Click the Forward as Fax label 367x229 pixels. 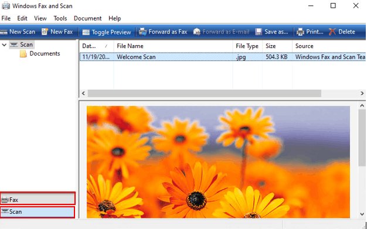(168, 32)
